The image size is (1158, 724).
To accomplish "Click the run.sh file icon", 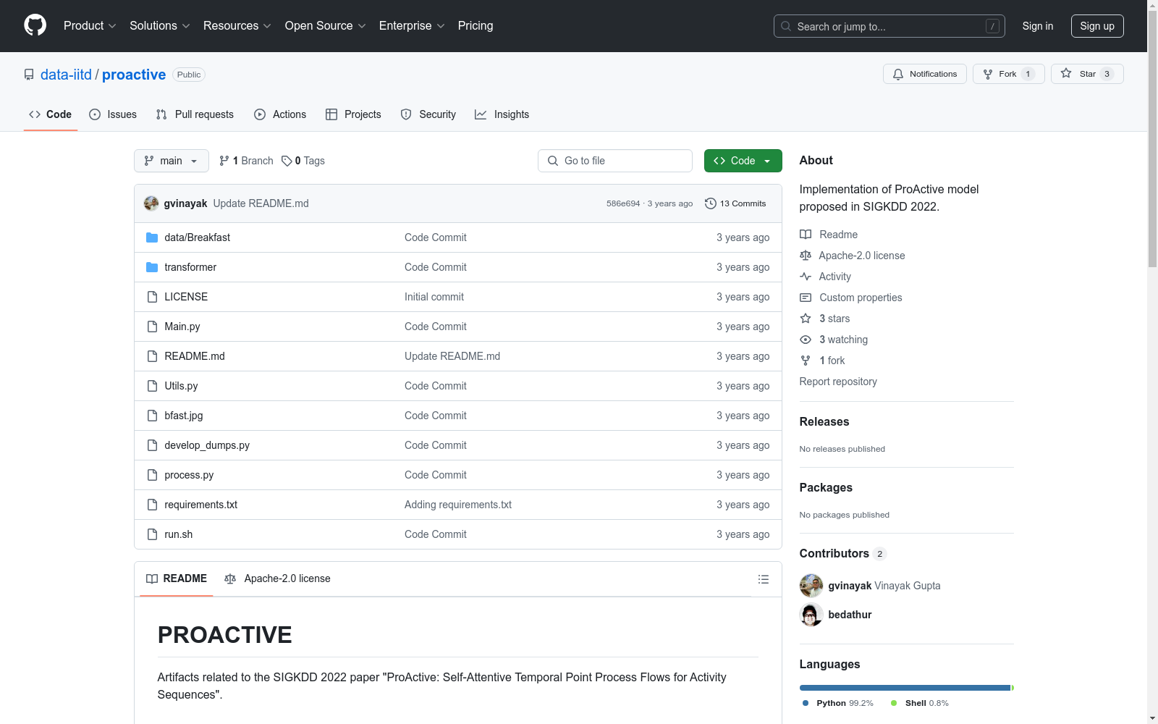I will [152, 534].
